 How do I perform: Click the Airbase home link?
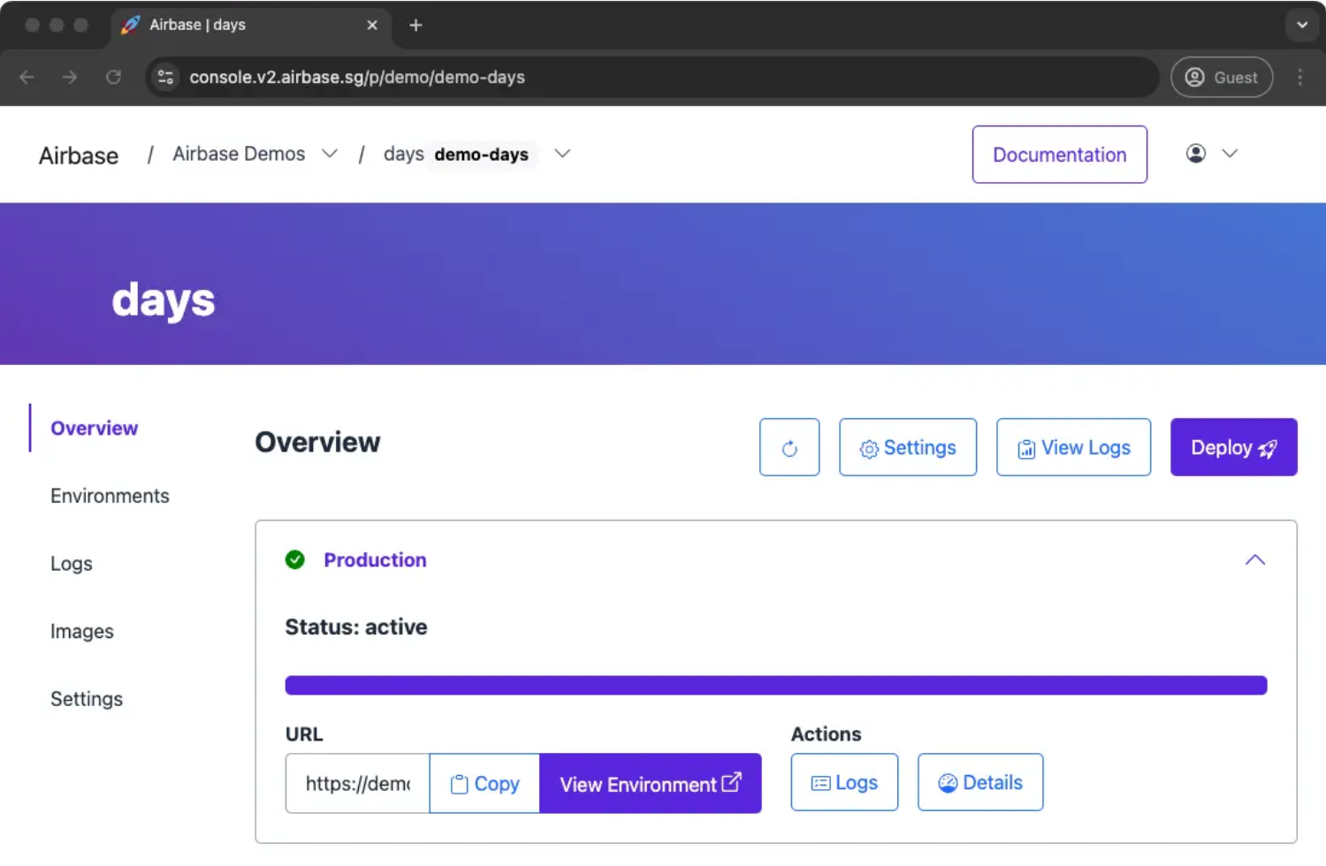coord(78,155)
